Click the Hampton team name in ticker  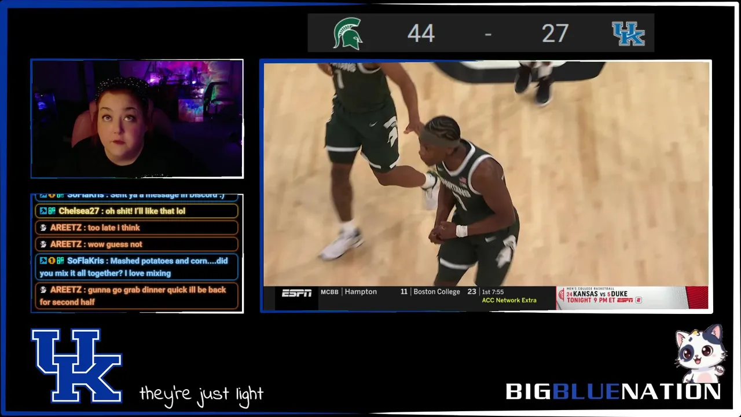pos(361,292)
